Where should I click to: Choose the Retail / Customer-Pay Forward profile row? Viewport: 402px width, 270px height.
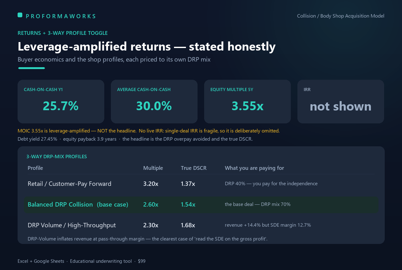tap(201, 184)
